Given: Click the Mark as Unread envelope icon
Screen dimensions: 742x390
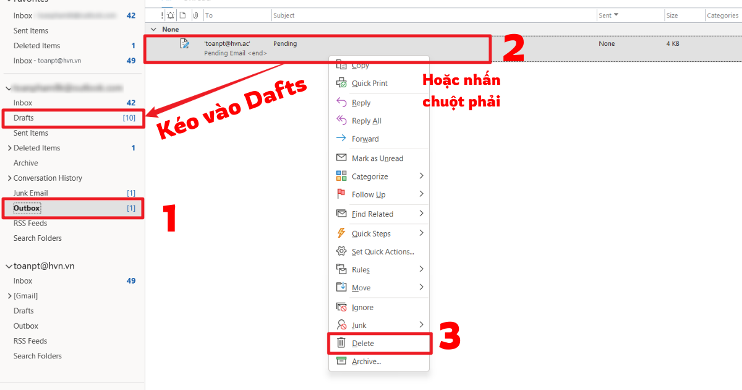Looking at the screenshot, I should [x=341, y=158].
